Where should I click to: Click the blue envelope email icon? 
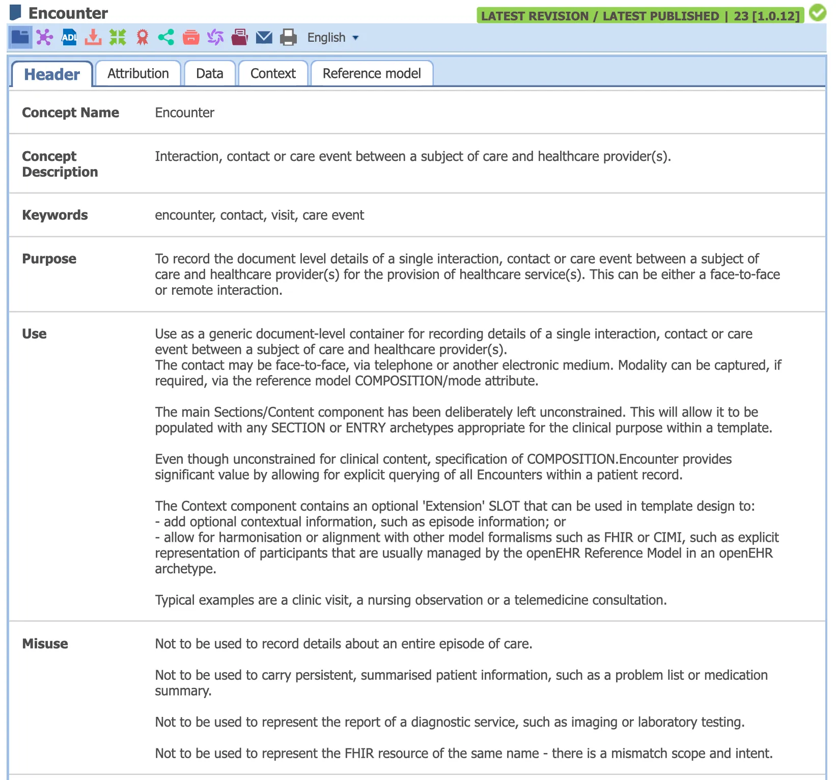[264, 37]
